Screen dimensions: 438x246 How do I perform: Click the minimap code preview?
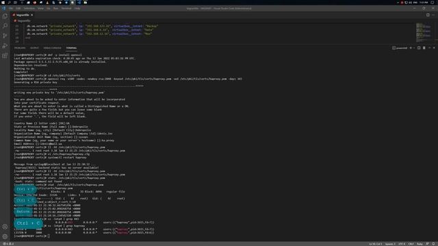[x=423, y=32]
